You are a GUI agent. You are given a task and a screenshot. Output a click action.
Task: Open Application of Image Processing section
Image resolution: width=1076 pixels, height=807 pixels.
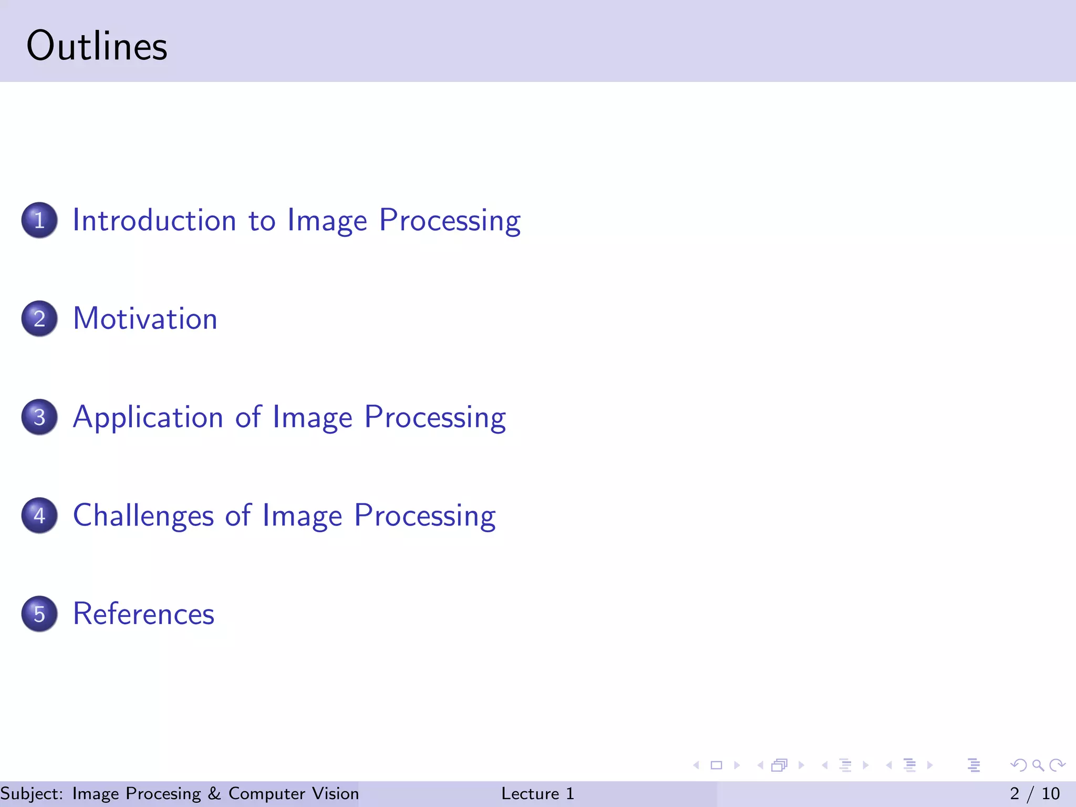[x=289, y=417]
